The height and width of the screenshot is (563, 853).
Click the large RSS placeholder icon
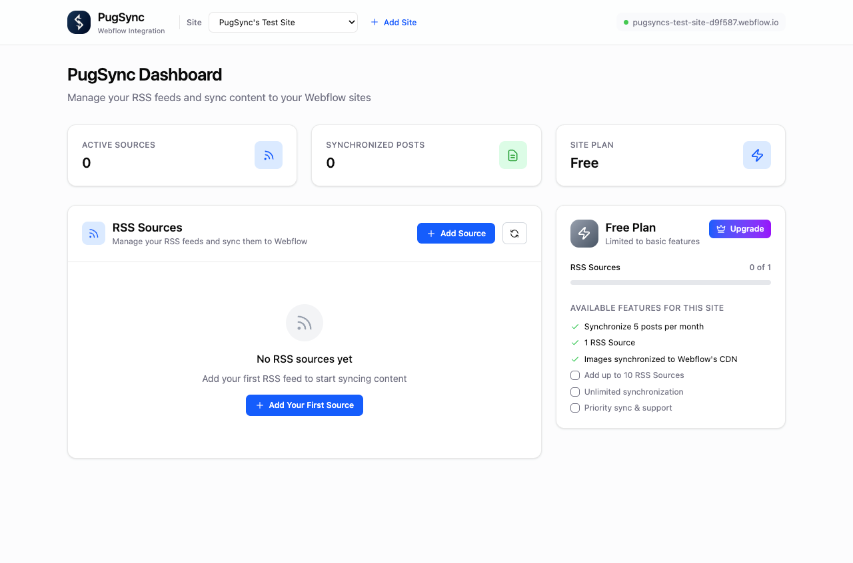(x=304, y=322)
